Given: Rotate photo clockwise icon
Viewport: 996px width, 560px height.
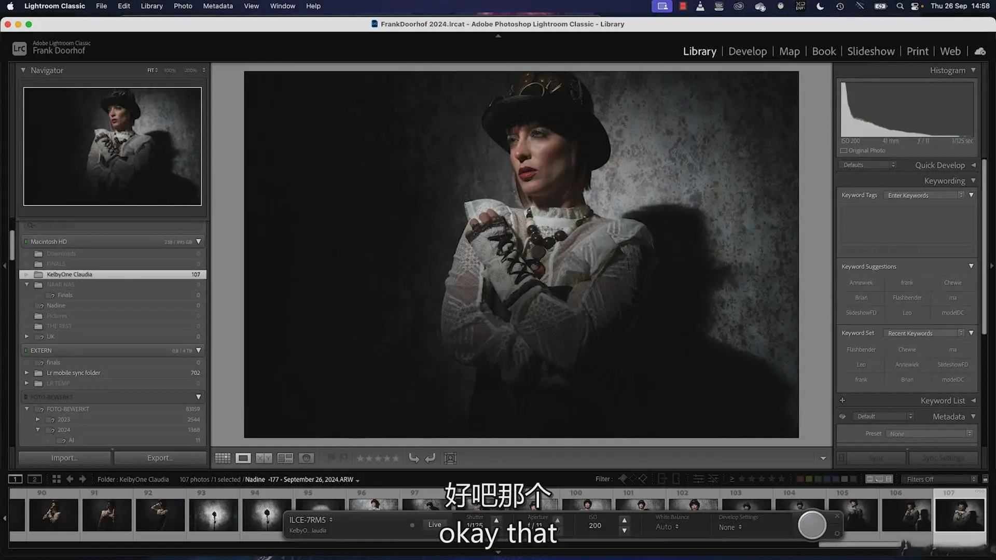Looking at the screenshot, I should [430, 458].
